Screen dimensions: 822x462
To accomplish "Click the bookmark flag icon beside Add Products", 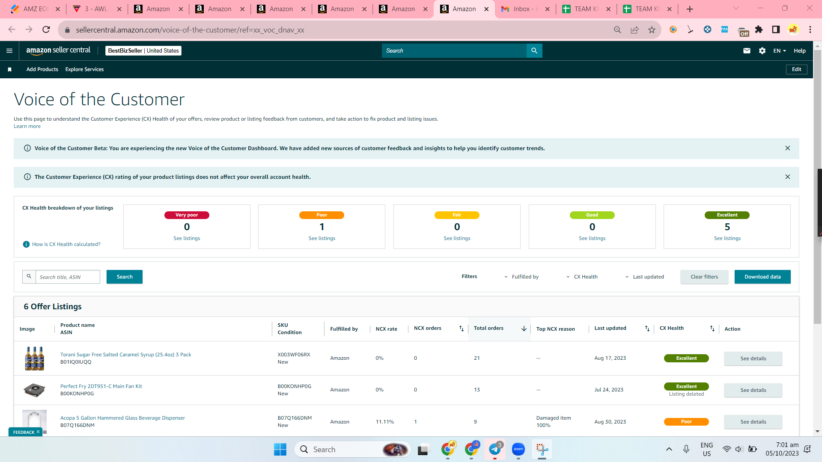I will [9, 69].
